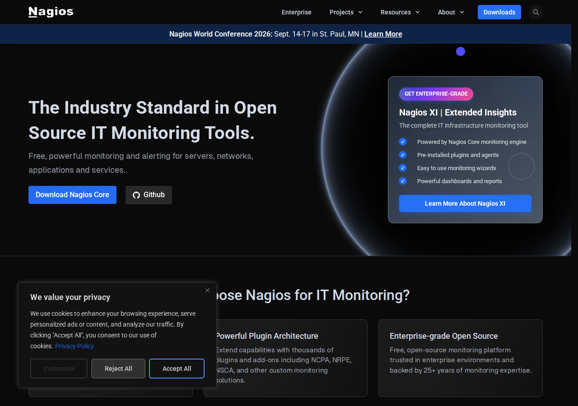Click Learn More About Nagios XI

pos(465,203)
